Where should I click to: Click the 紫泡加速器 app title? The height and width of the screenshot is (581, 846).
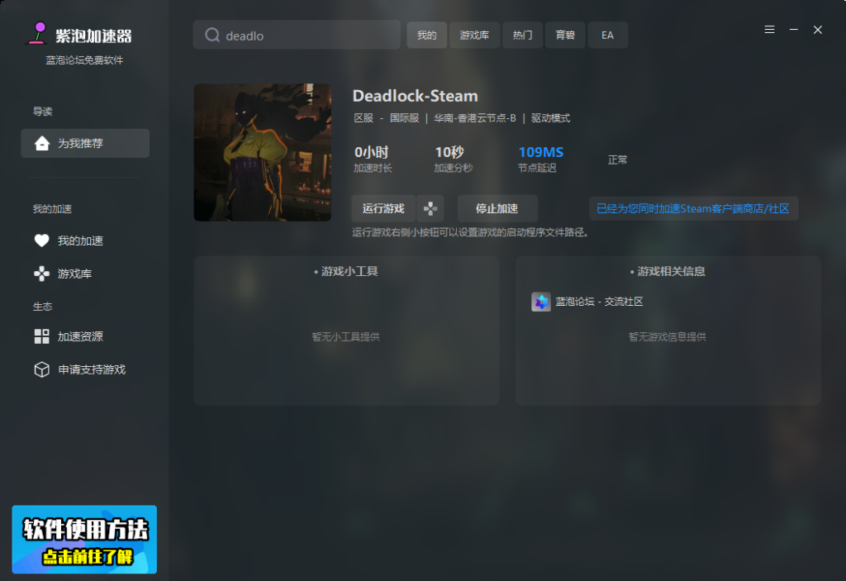coord(93,36)
